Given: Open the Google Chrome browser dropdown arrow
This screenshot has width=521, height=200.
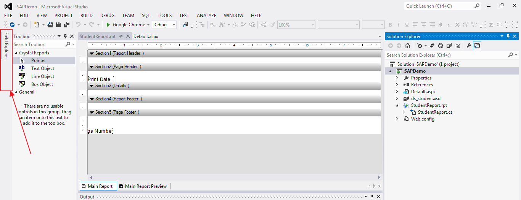Looking at the screenshot, I should [x=148, y=25].
